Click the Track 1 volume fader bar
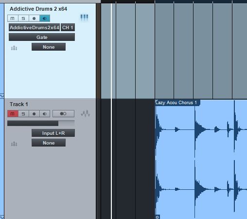 pyautogui.click(x=41, y=123)
